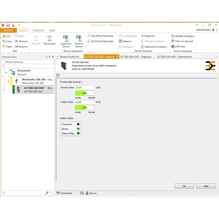Open the document tabs overflow dropdown
The height and width of the screenshot is (219, 219).
[x=217, y=57]
